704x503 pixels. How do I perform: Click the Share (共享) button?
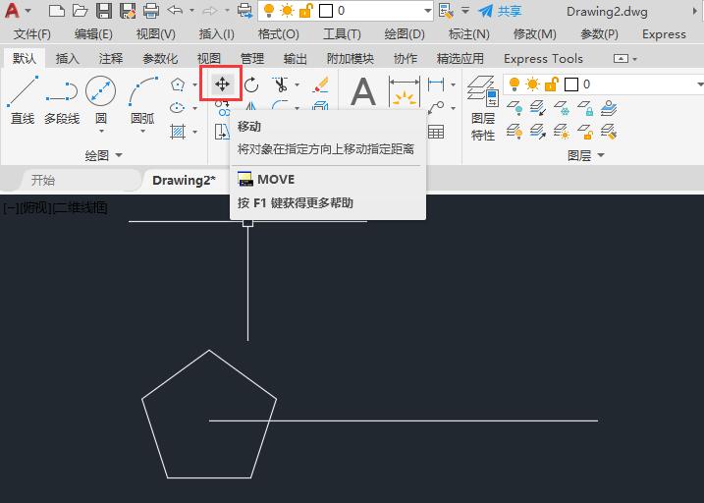(500, 11)
